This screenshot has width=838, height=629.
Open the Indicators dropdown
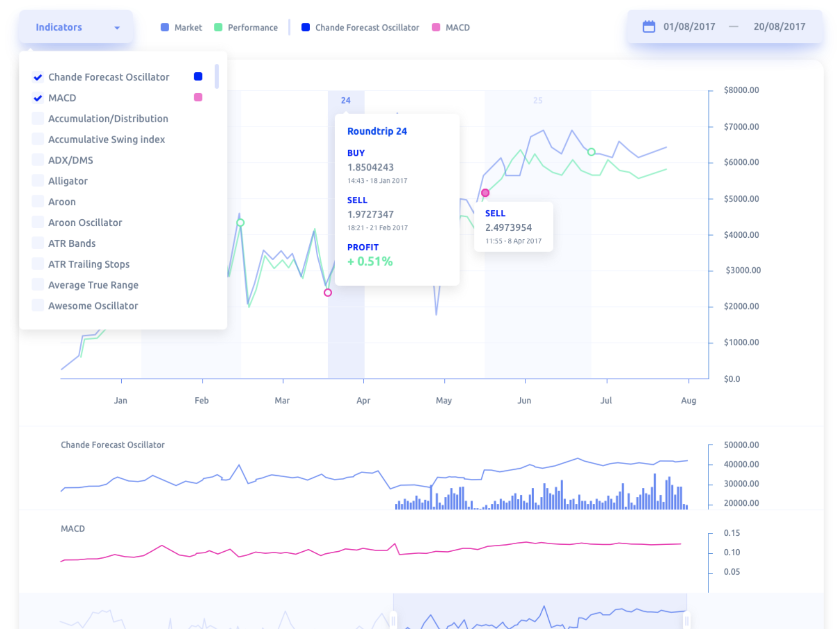tap(76, 27)
